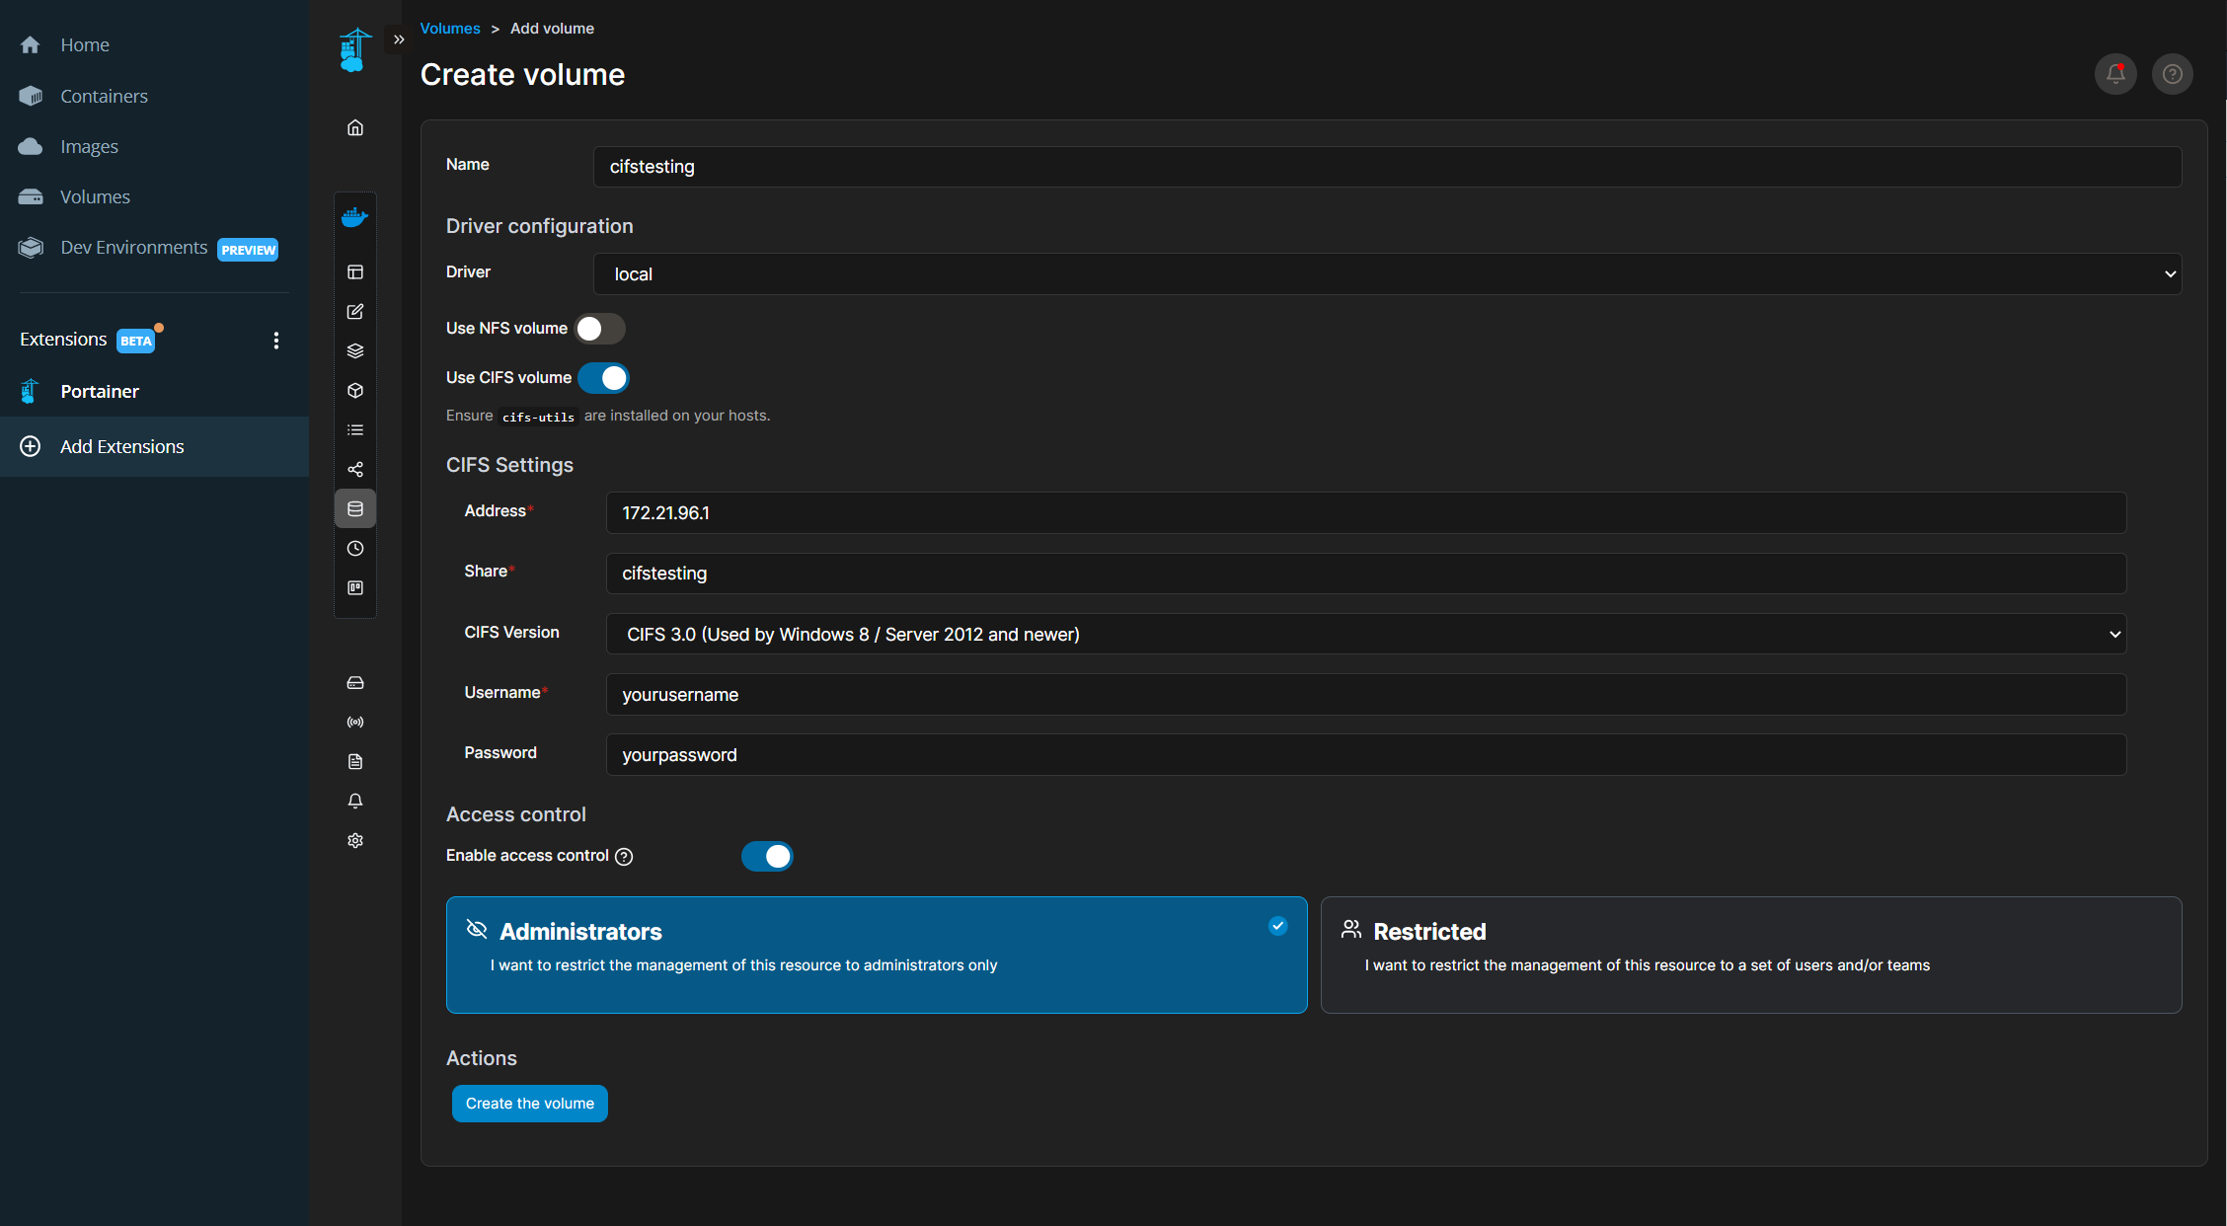Image resolution: width=2227 pixels, height=1226 pixels.
Task: Select the Portainer extension entry
Action: click(x=100, y=391)
